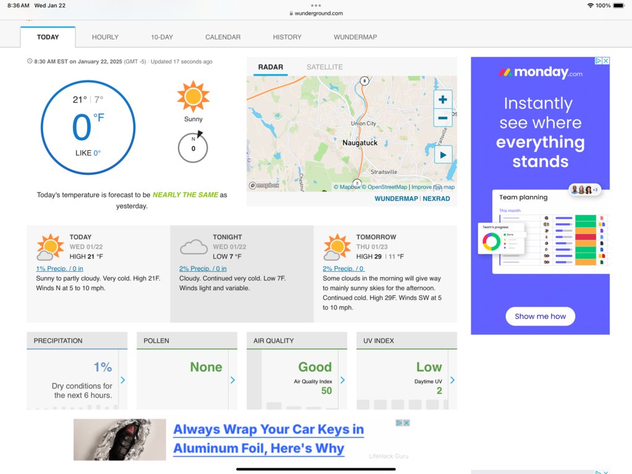Viewport: 632px width, 474px height.
Task: Tap the Safari three-dot multitasking menu
Action: [316, 6]
